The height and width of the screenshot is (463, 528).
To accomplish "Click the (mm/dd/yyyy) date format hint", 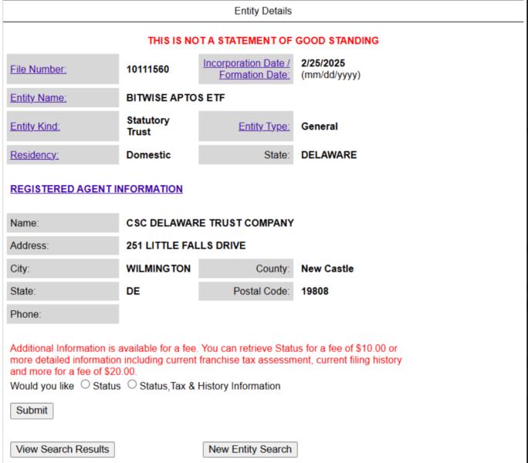I will [x=330, y=75].
